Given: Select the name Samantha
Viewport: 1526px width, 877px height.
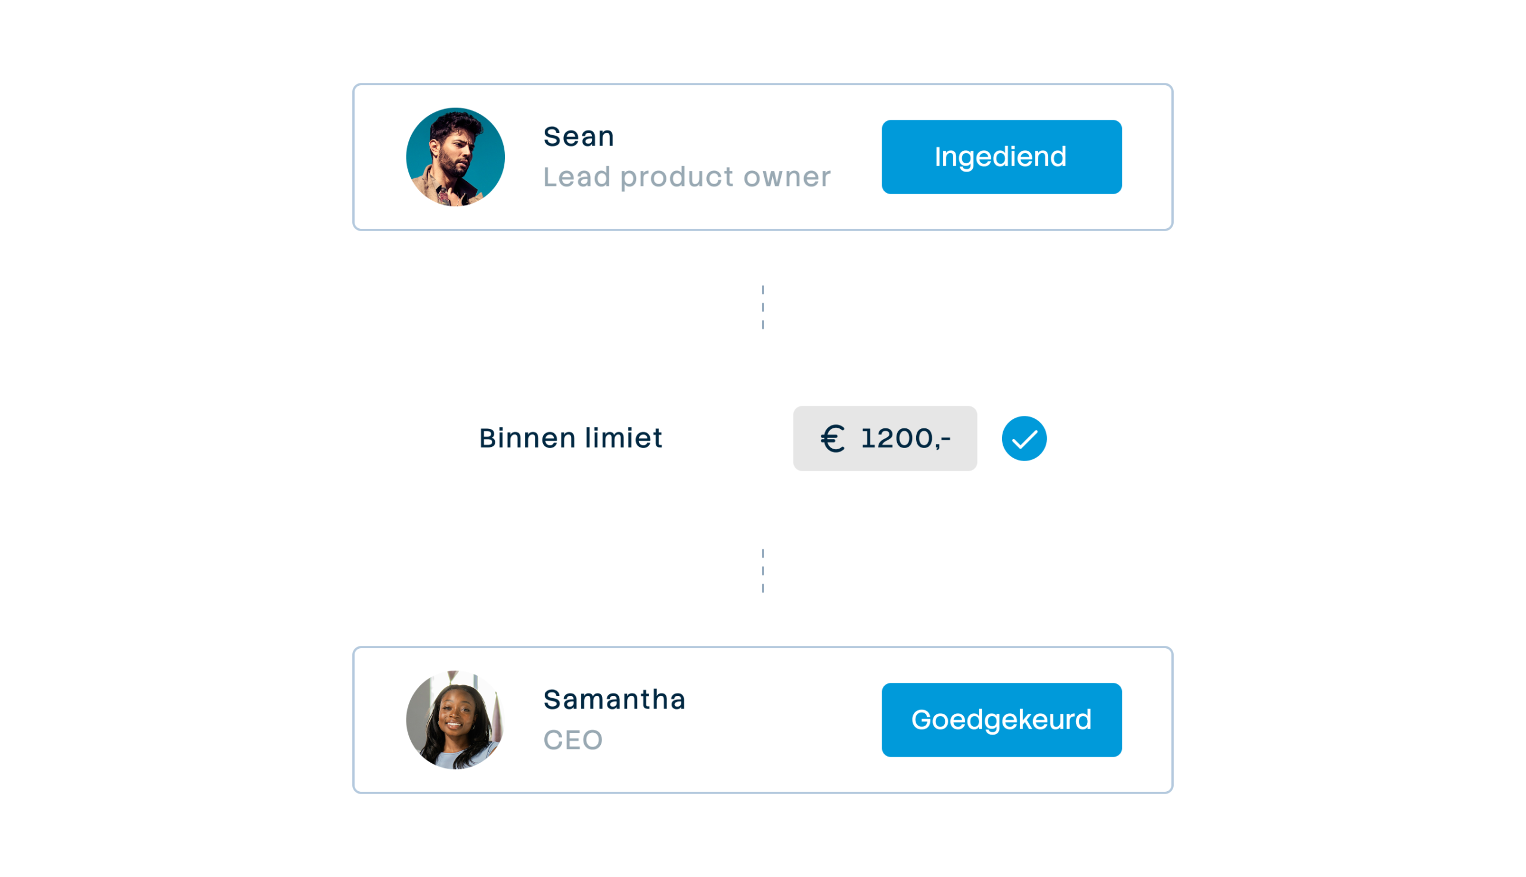Looking at the screenshot, I should pyautogui.click(x=614, y=700).
